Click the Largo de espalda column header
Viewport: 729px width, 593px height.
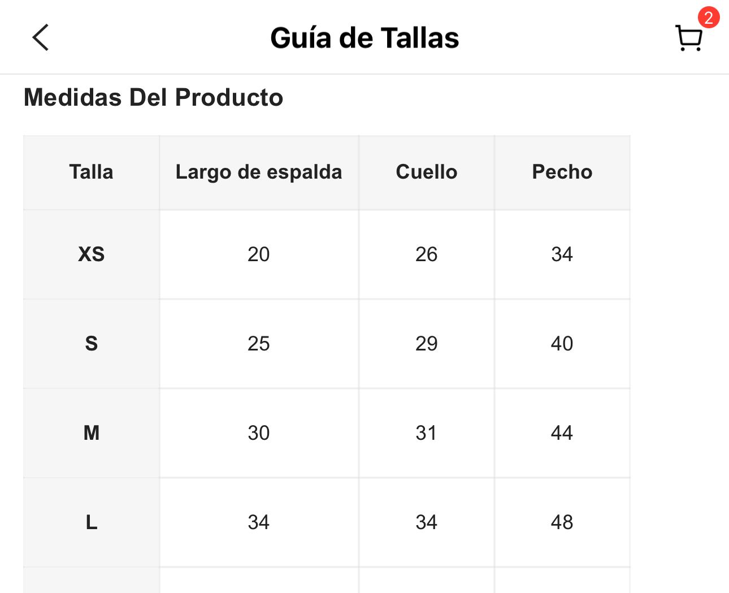(x=259, y=172)
